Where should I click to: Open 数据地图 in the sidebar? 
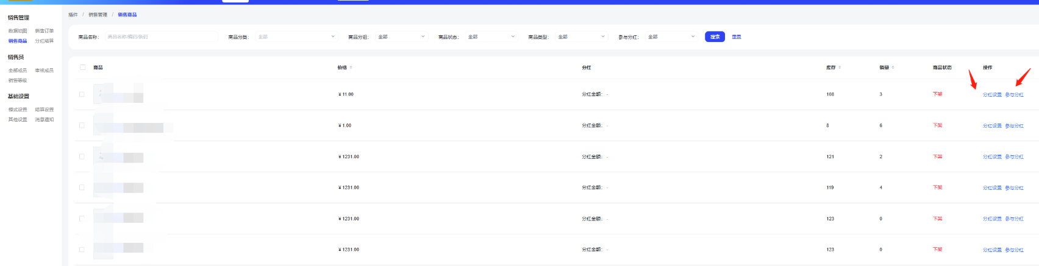[18, 31]
